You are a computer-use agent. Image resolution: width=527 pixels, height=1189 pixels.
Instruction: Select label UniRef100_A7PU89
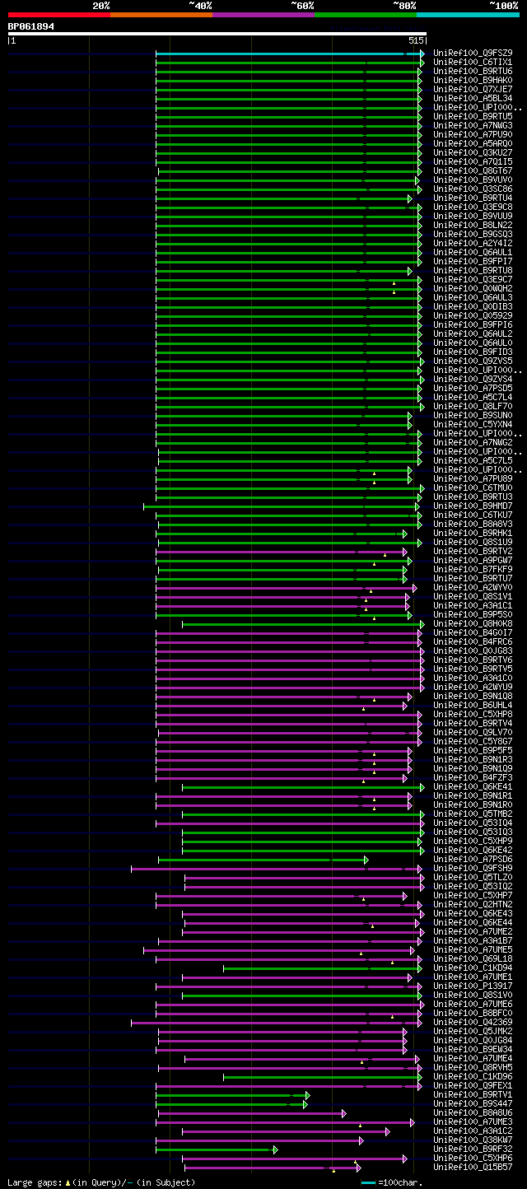[473, 479]
